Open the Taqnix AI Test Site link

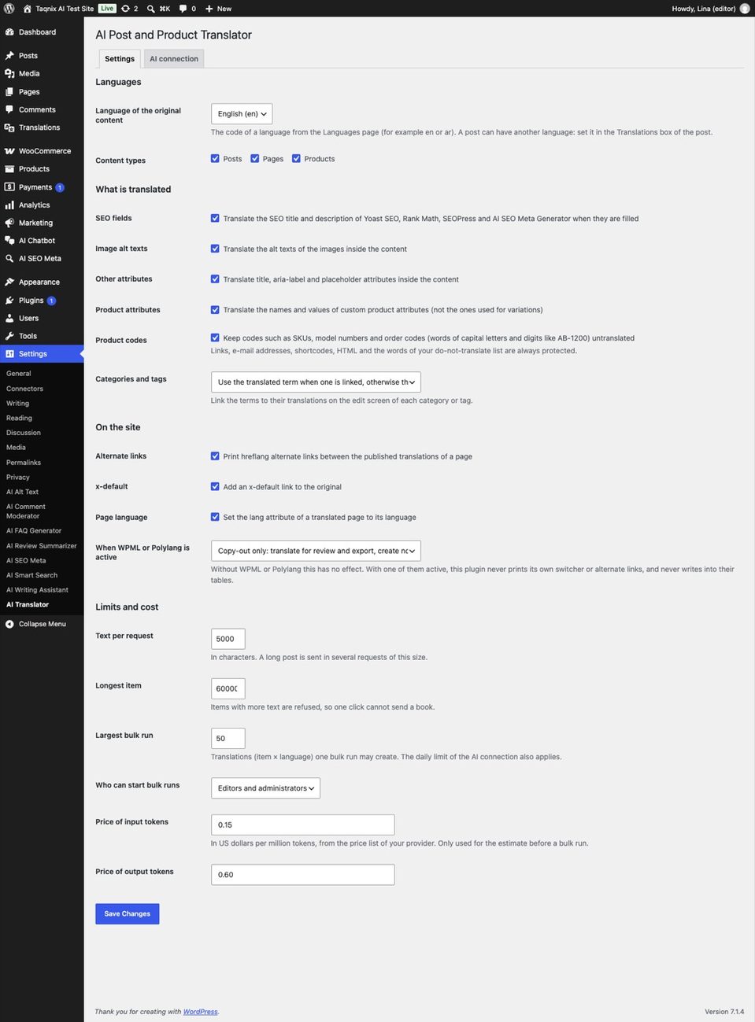click(x=65, y=9)
